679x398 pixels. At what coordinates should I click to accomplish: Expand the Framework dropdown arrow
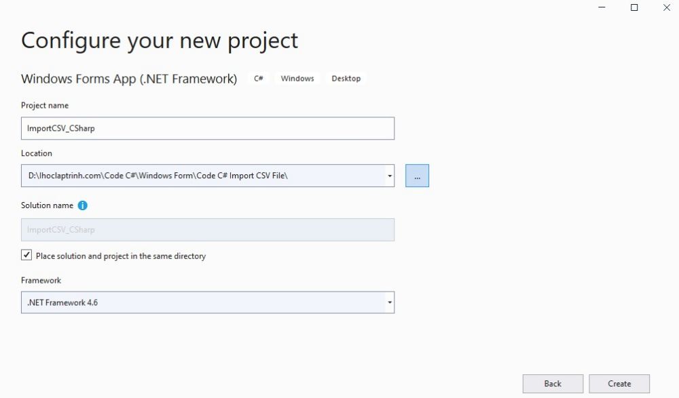(390, 302)
